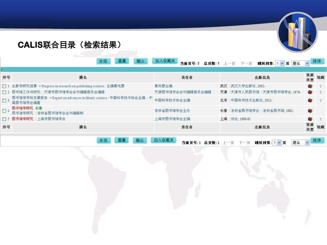This screenshot has height=245, width=327.
Task: Click the resource type icon for 图书馆学学科发展报告
Action: (310, 100)
